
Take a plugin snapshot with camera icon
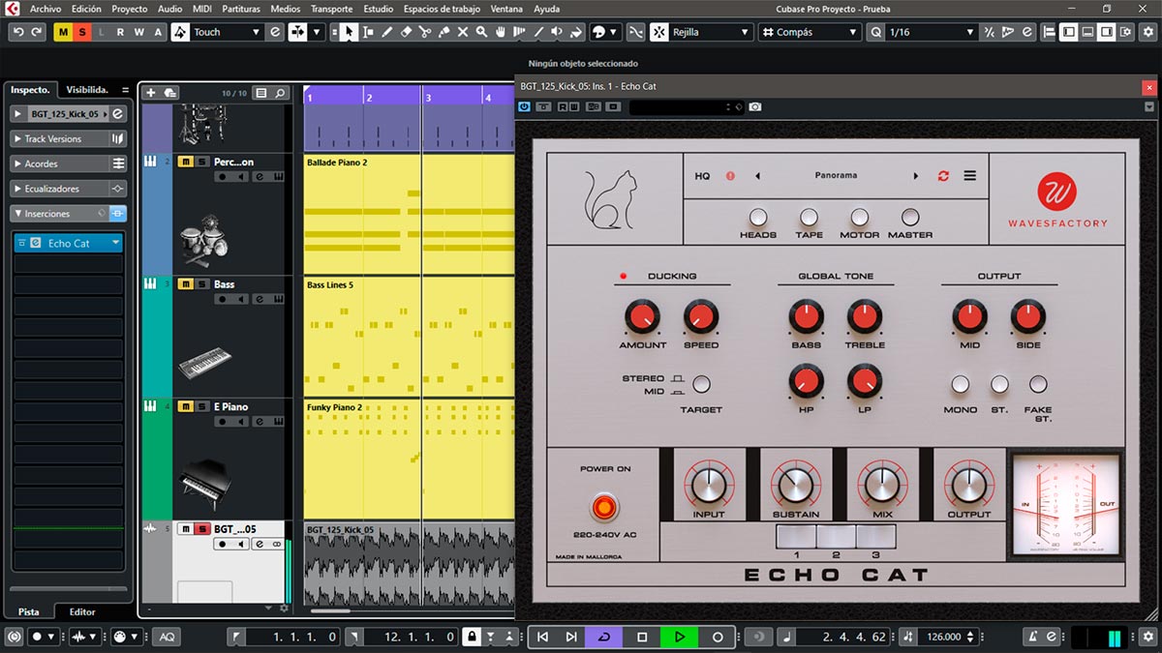(x=755, y=106)
